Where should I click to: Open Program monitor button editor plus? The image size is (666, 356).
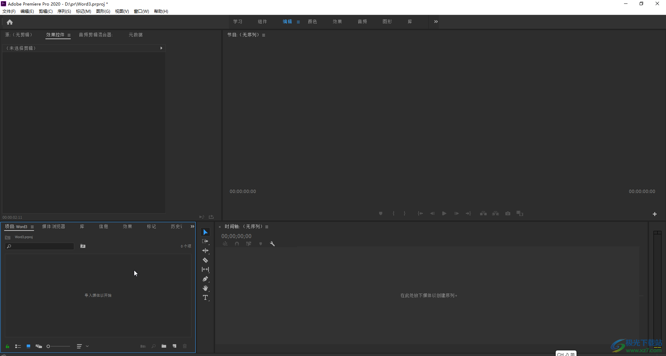click(655, 214)
